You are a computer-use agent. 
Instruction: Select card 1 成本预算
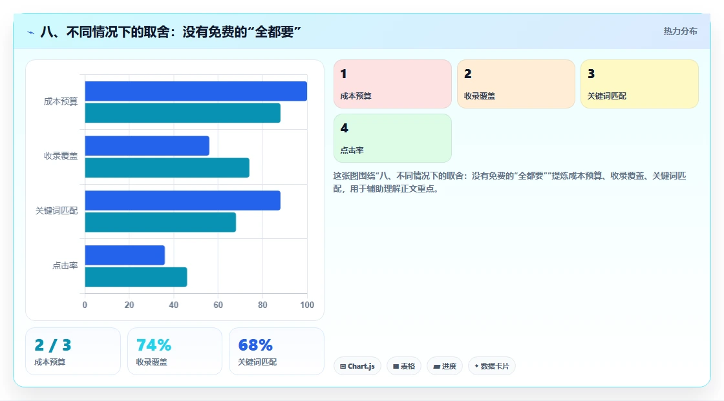(x=392, y=84)
